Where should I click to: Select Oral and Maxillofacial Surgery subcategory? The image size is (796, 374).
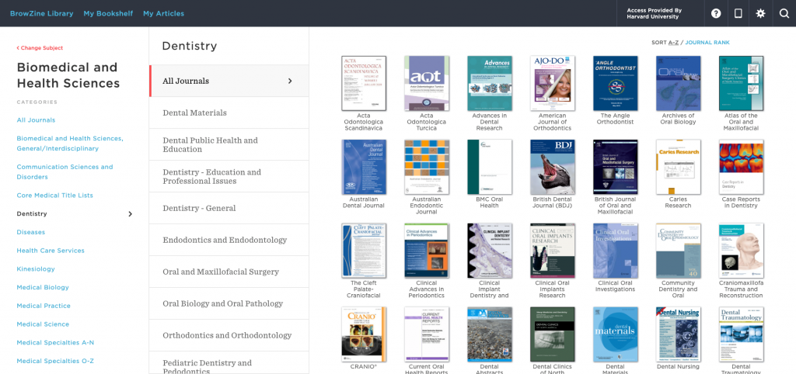coord(229,272)
